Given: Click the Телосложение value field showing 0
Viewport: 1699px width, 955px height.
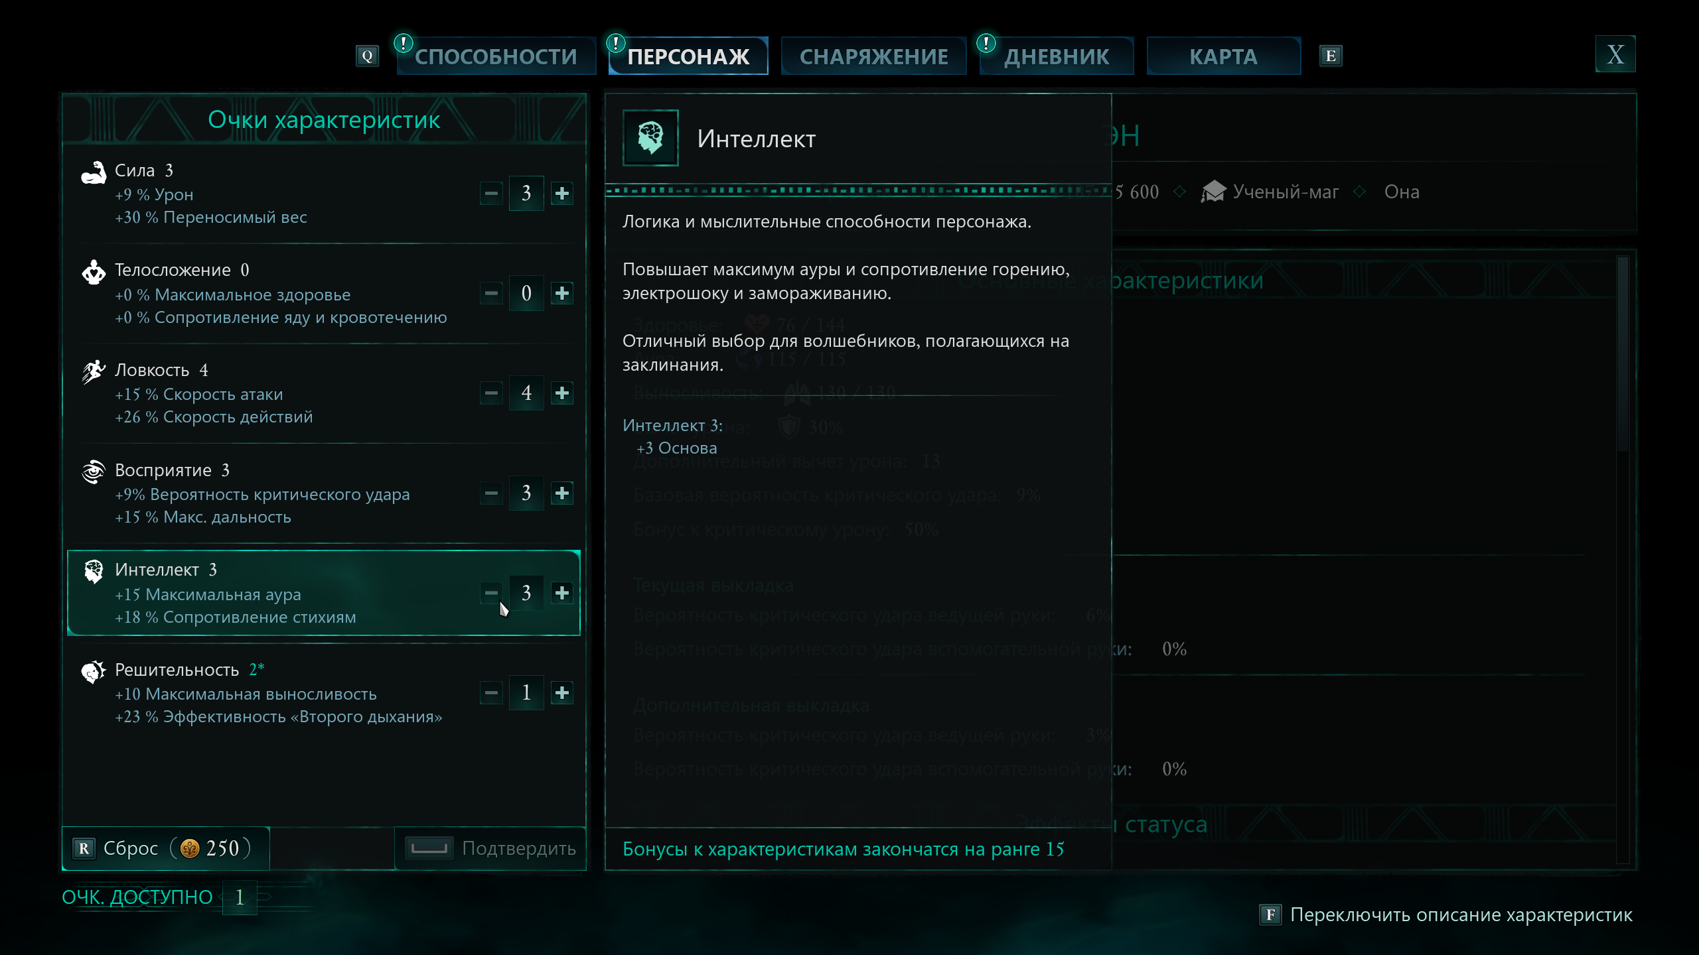Looking at the screenshot, I should [526, 293].
